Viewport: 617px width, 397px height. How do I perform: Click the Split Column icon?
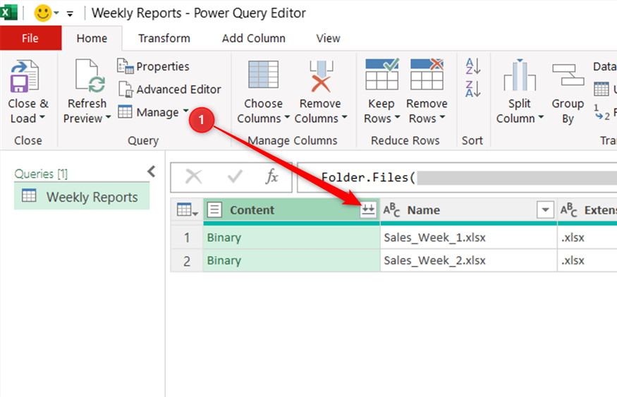(520, 75)
